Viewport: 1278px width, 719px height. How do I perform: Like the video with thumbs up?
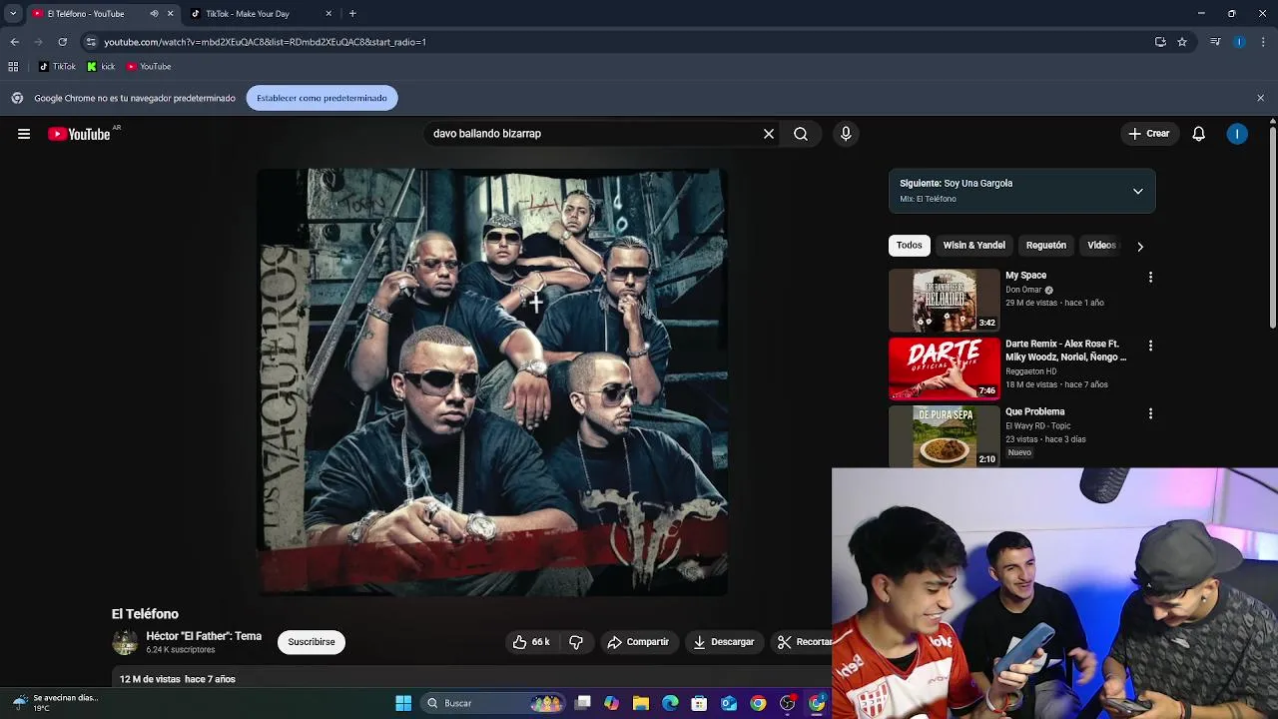point(531,642)
